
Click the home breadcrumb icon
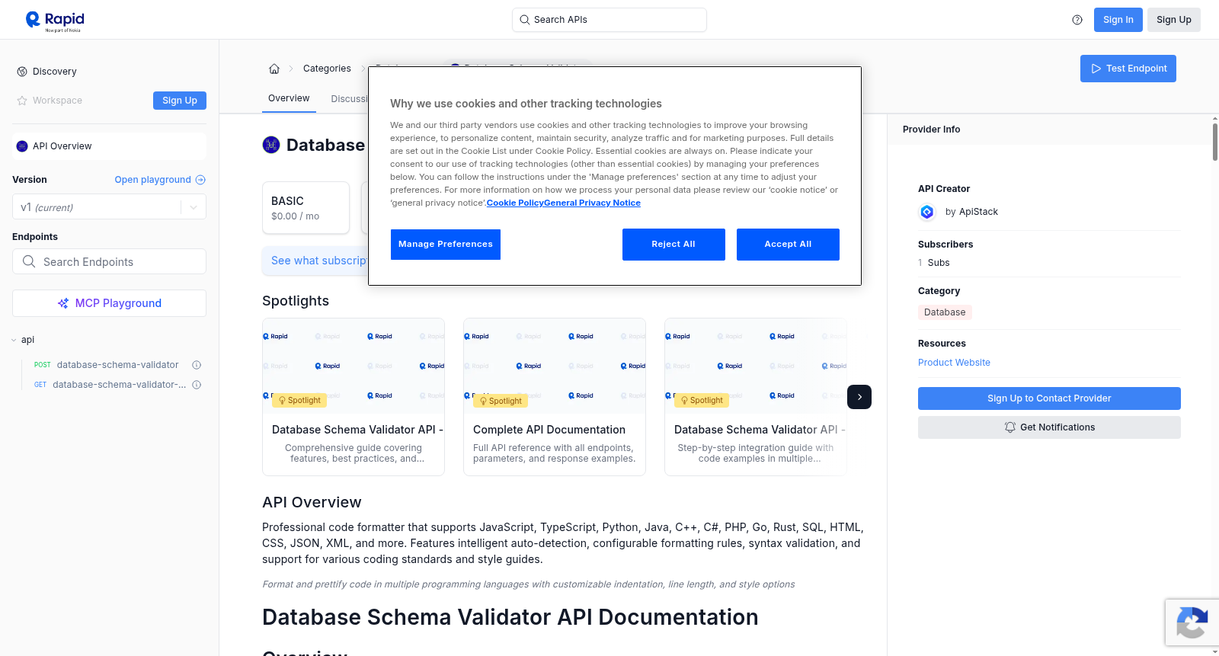click(274, 69)
